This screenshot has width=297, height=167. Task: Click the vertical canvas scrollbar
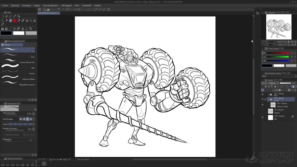(254, 86)
